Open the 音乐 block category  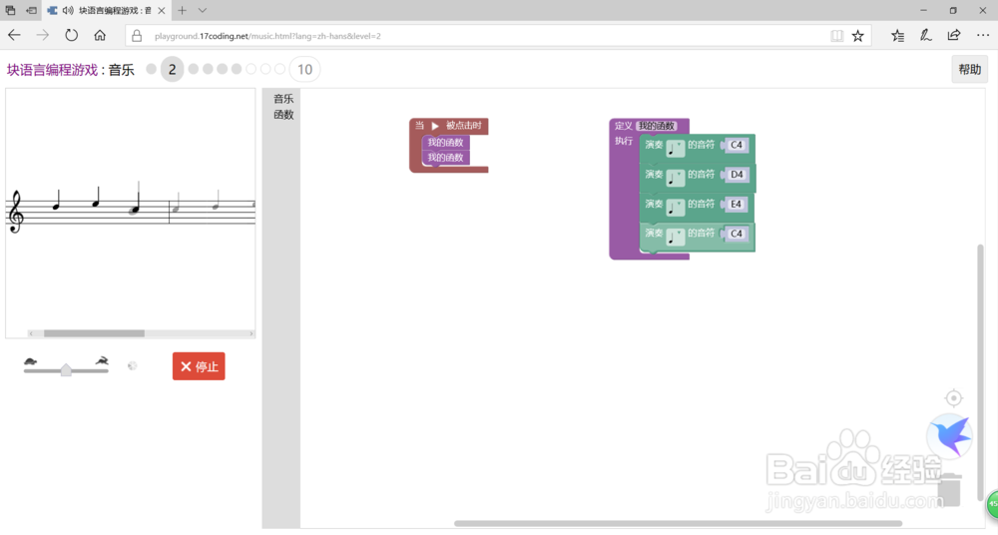coord(283,99)
